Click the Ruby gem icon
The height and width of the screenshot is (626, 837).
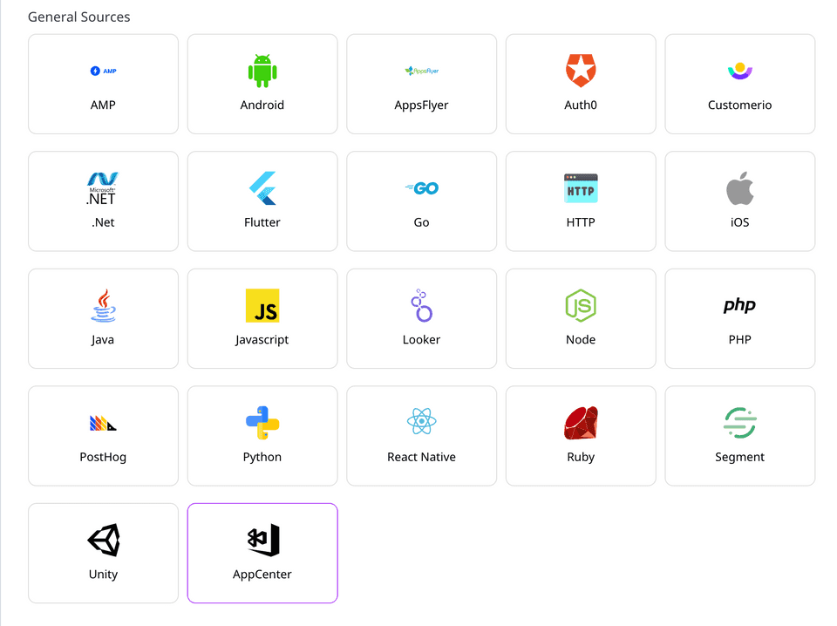click(x=581, y=423)
